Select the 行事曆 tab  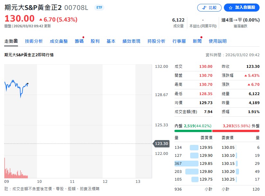point(180,41)
